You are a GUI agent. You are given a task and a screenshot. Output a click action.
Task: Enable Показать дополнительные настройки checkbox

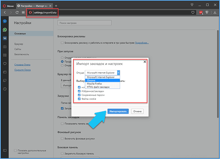(15, 150)
